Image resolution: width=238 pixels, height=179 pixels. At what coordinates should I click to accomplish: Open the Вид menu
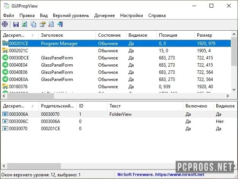[x=44, y=16]
